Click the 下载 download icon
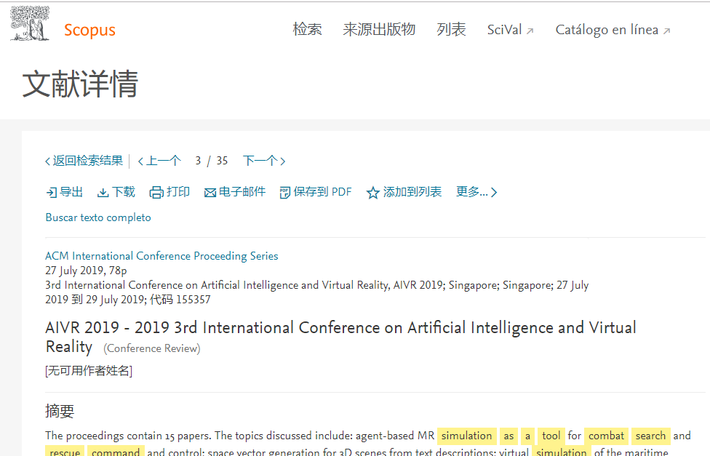The height and width of the screenshot is (456, 710). 103,193
